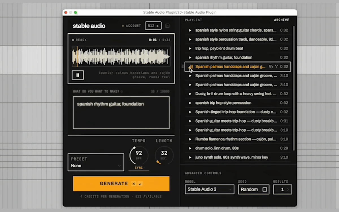339x212 pixels.
Task: Click the Seed 'Random' field
Action: [x=254, y=189]
